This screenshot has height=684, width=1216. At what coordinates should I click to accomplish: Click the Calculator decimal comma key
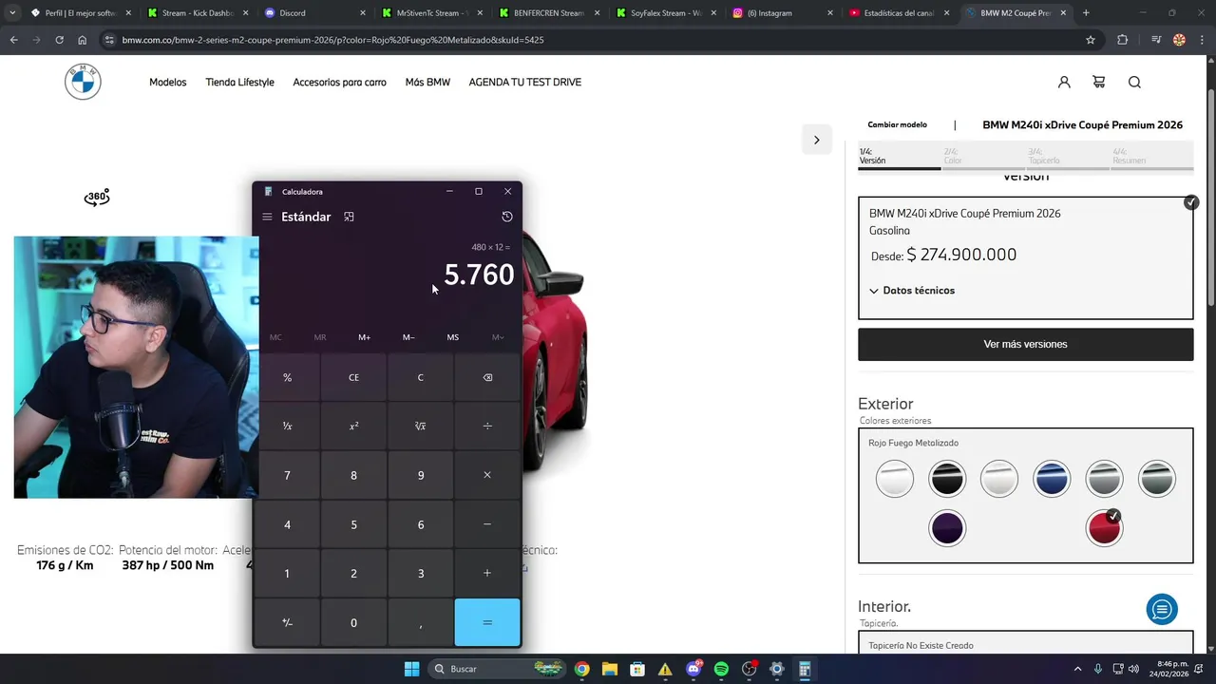421,622
